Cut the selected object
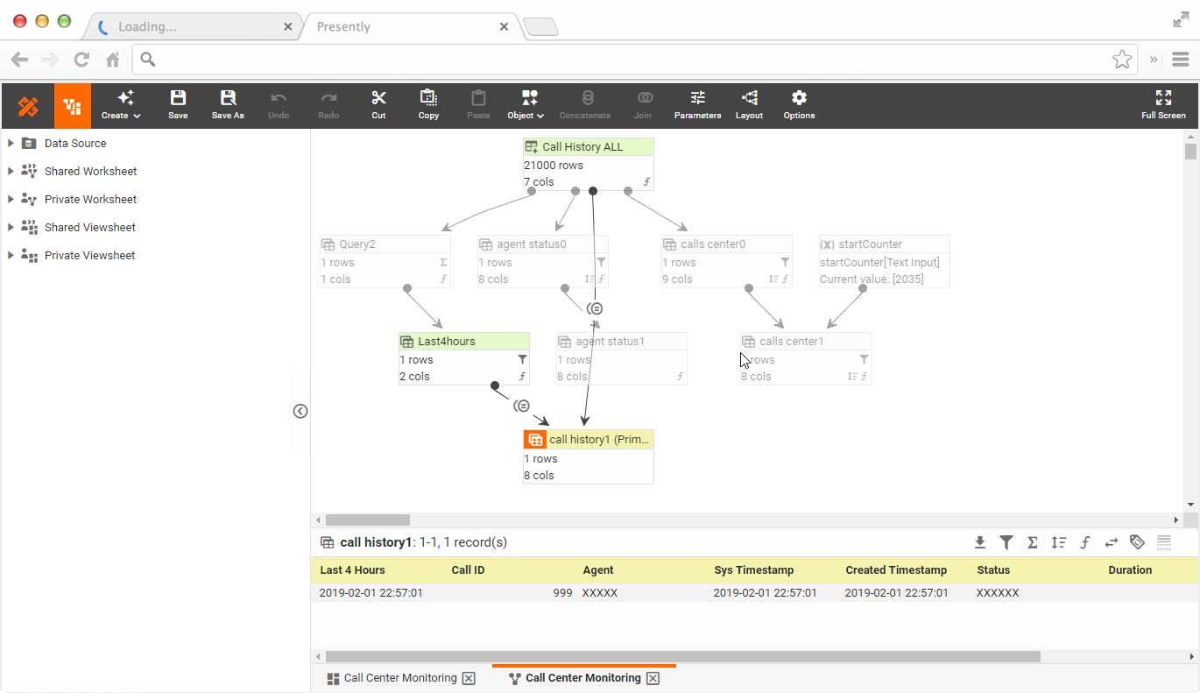This screenshot has height=693, width=1200. (x=378, y=104)
